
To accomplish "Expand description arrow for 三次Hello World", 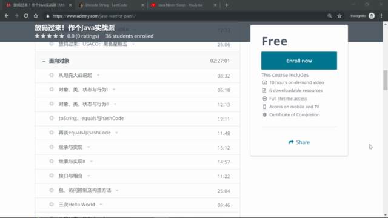I will click(101, 205).
